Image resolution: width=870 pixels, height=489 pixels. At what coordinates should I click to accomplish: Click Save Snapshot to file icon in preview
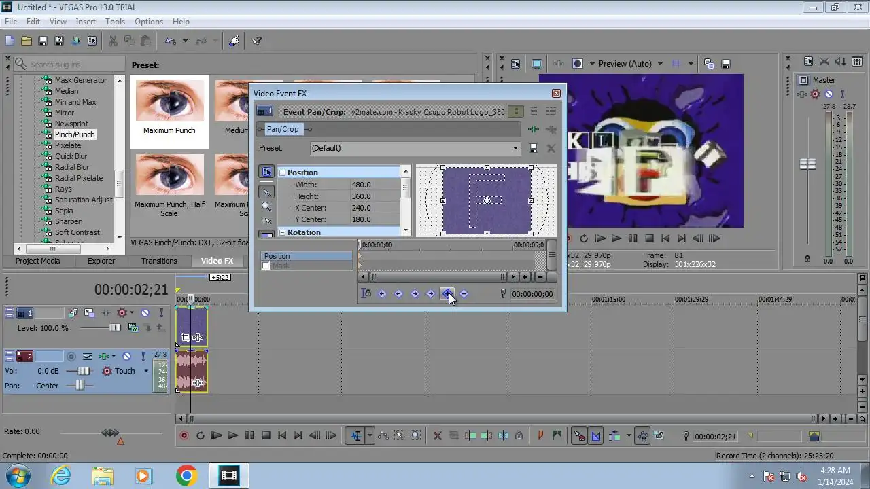click(x=725, y=64)
